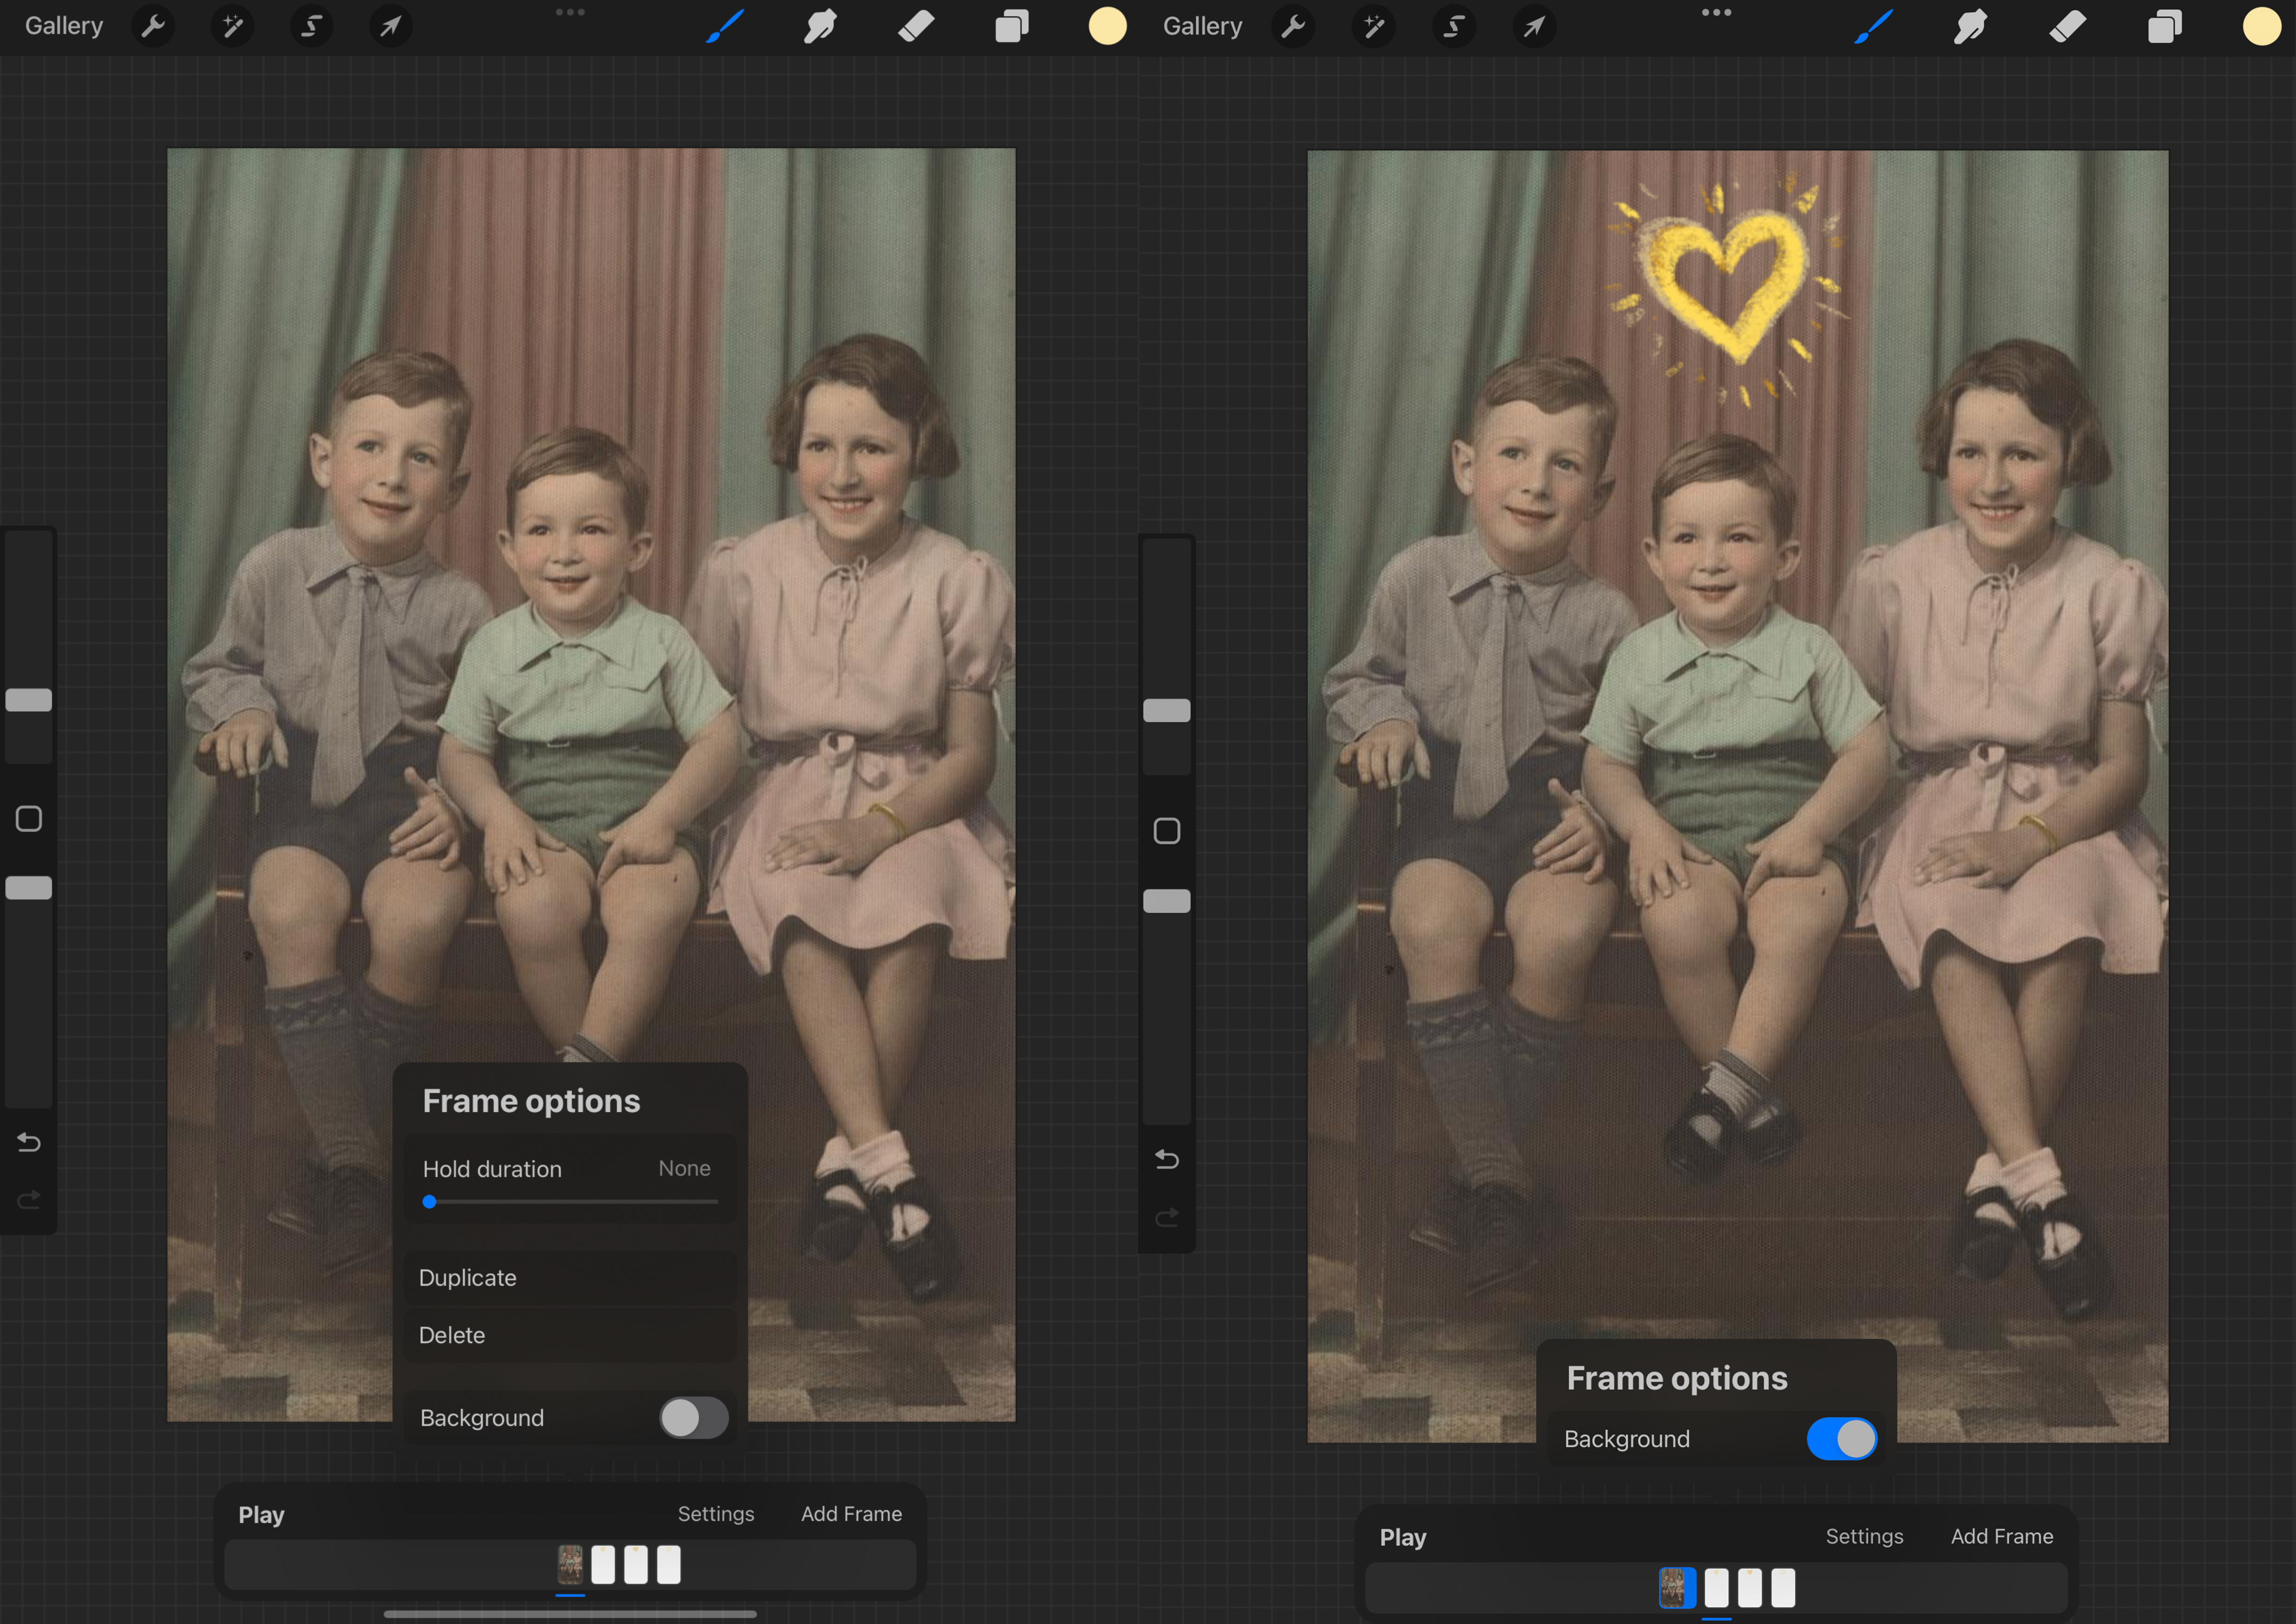Open Adjustments magic wand in left window

[232, 26]
